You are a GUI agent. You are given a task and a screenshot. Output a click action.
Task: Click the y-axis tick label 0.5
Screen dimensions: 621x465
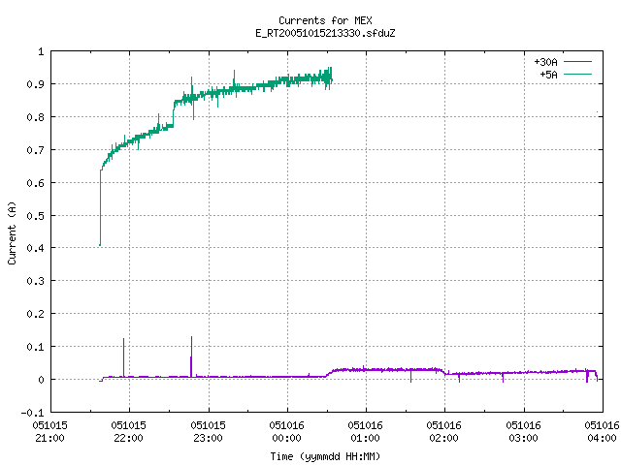click(35, 215)
